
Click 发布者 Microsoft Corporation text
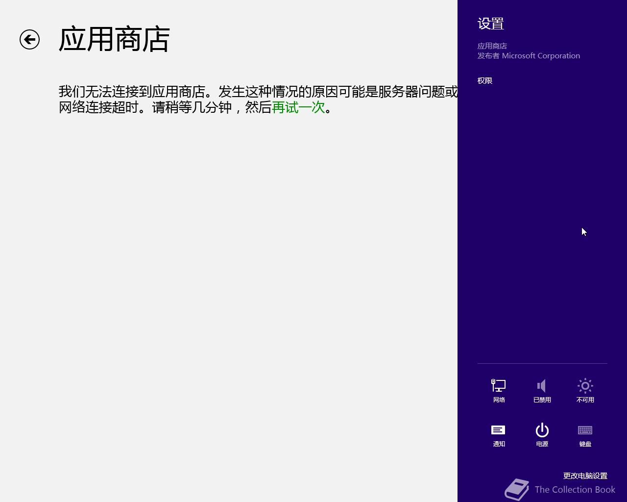529,55
